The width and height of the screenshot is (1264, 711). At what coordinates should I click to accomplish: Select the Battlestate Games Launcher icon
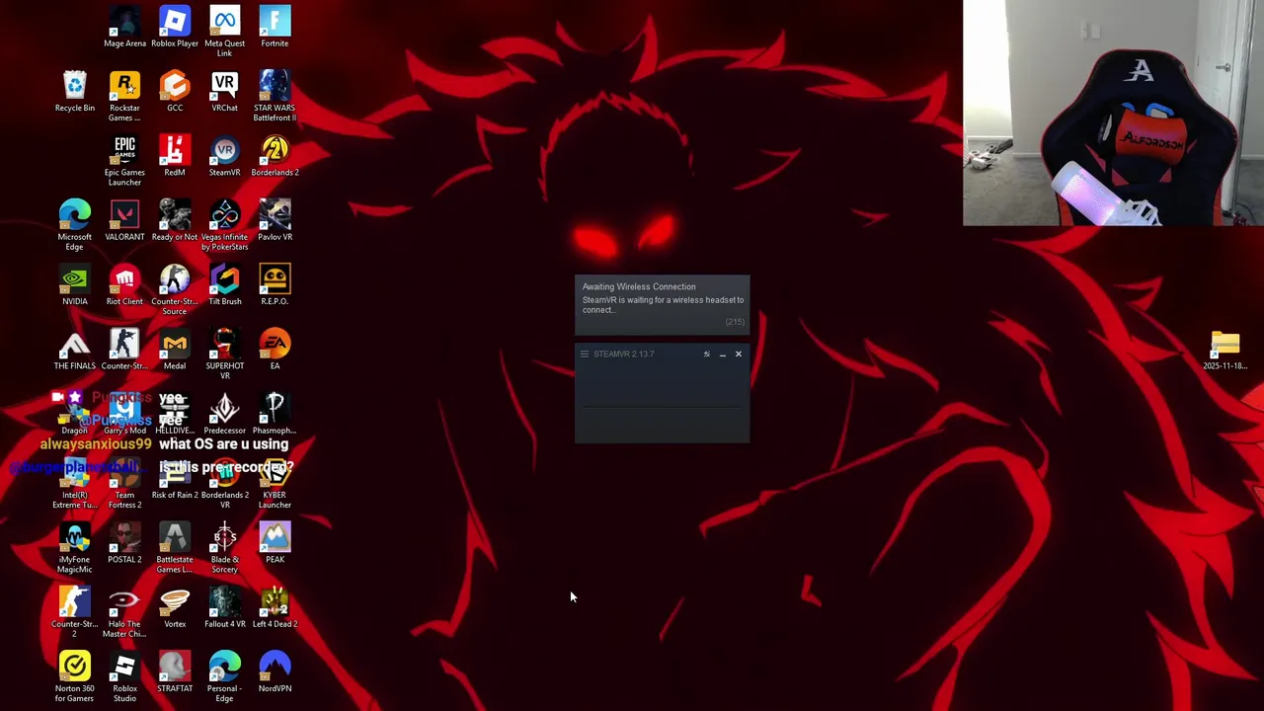click(x=175, y=548)
